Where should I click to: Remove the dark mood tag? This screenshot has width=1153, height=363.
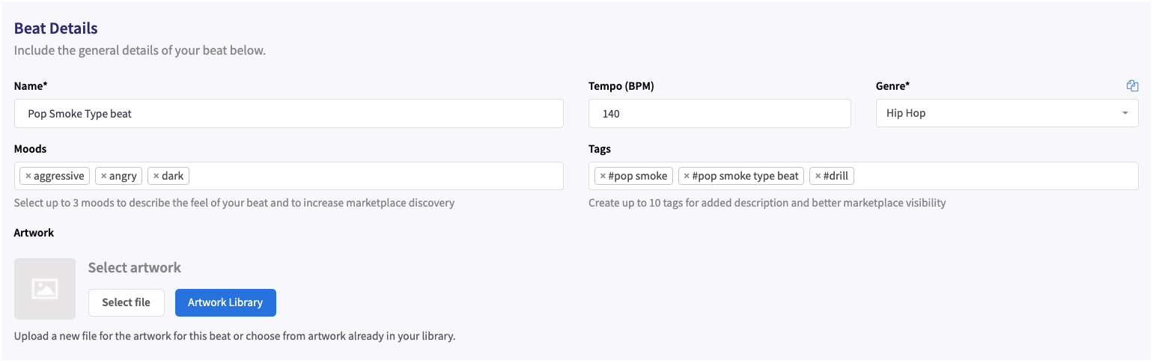click(x=156, y=176)
